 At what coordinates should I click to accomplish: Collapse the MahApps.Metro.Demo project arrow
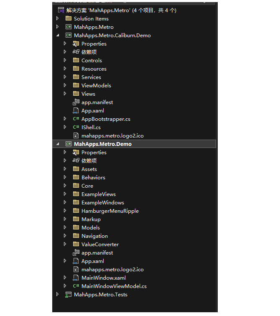point(57,144)
